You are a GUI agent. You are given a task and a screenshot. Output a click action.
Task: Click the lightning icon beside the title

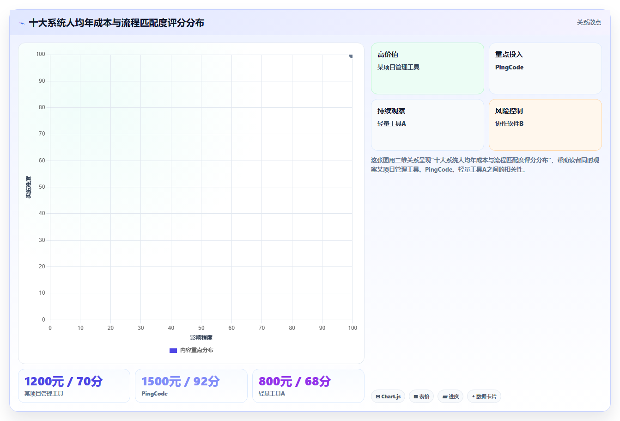(22, 23)
